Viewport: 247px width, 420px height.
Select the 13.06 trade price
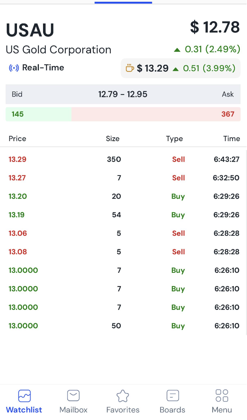click(x=18, y=233)
